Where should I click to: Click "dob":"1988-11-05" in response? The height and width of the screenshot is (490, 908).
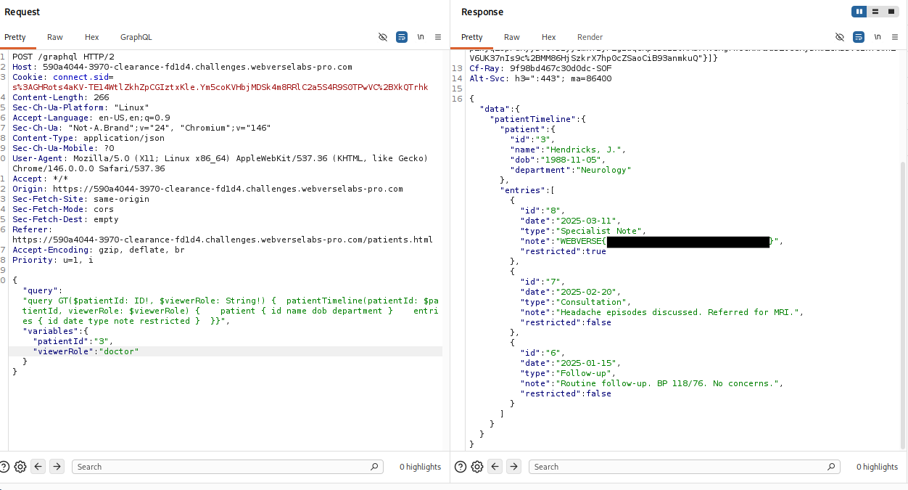pyautogui.click(x=558, y=160)
